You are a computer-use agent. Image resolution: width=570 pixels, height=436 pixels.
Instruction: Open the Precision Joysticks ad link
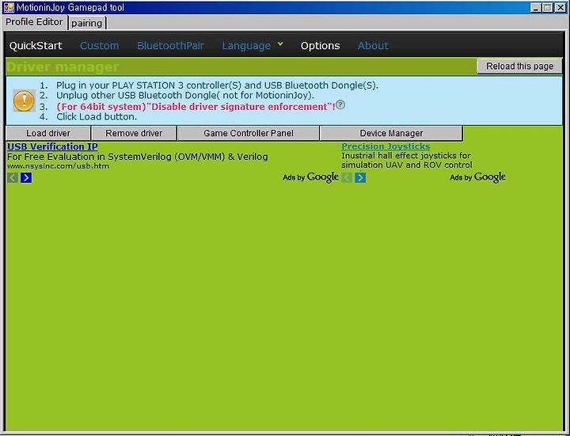click(386, 146)
